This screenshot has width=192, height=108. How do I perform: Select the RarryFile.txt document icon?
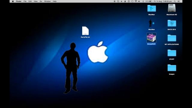(85, 31)
